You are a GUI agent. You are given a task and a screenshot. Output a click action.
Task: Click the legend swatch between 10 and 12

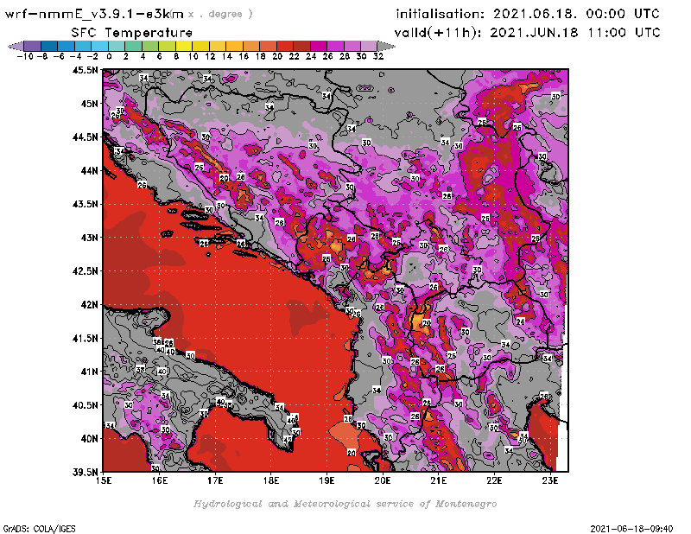tap(200, 46)
